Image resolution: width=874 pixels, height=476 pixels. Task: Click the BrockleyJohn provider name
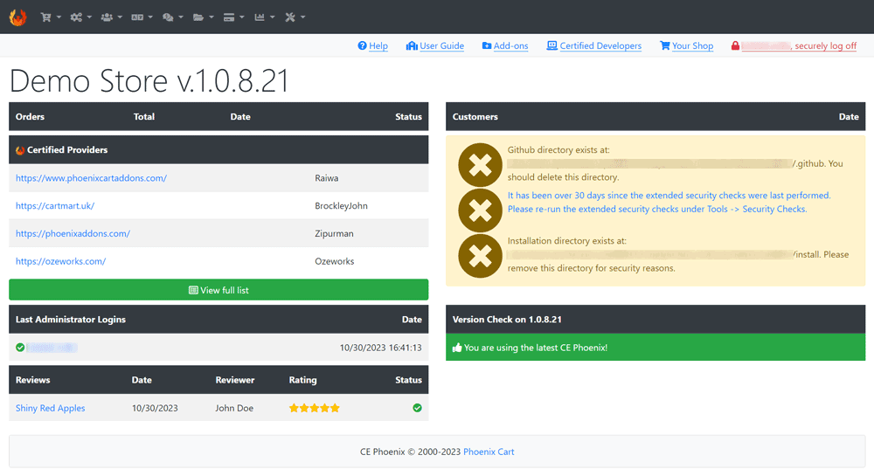[x=341, y=206]
